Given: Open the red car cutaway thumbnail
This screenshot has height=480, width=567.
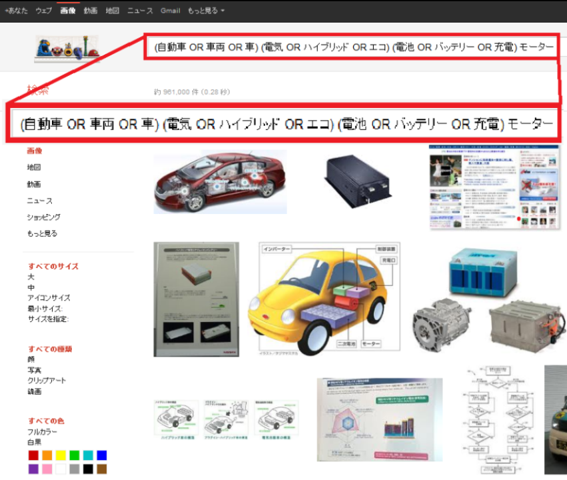Looking at the screenshot, I should (x=220, y=181).
